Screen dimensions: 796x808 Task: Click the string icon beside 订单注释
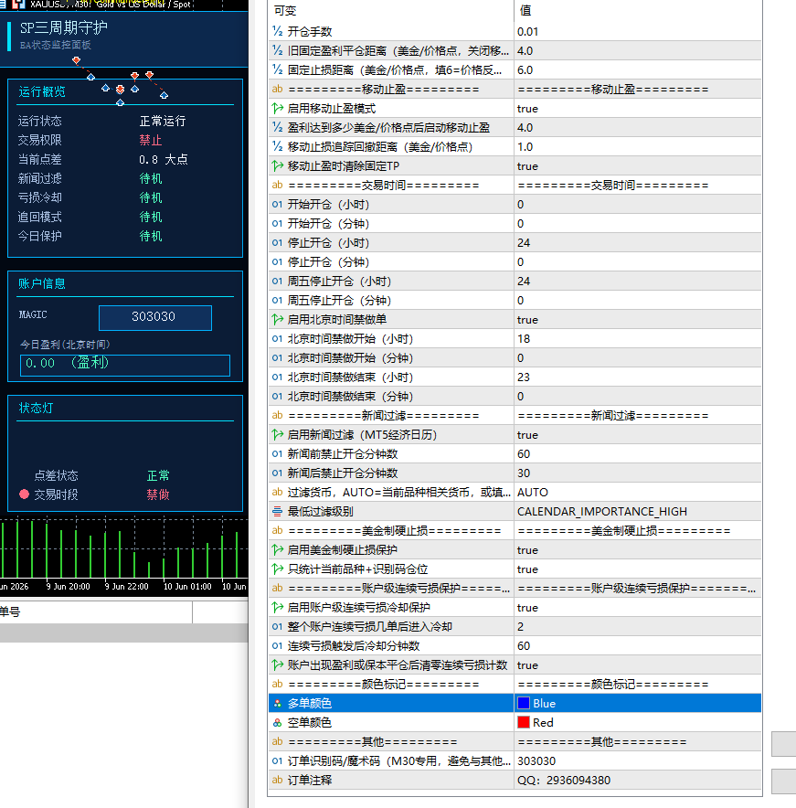277,781
